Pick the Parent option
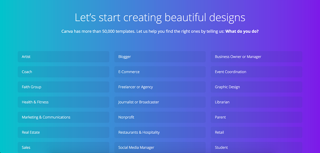This screenshot has height=153, width=320. point(257,117)
